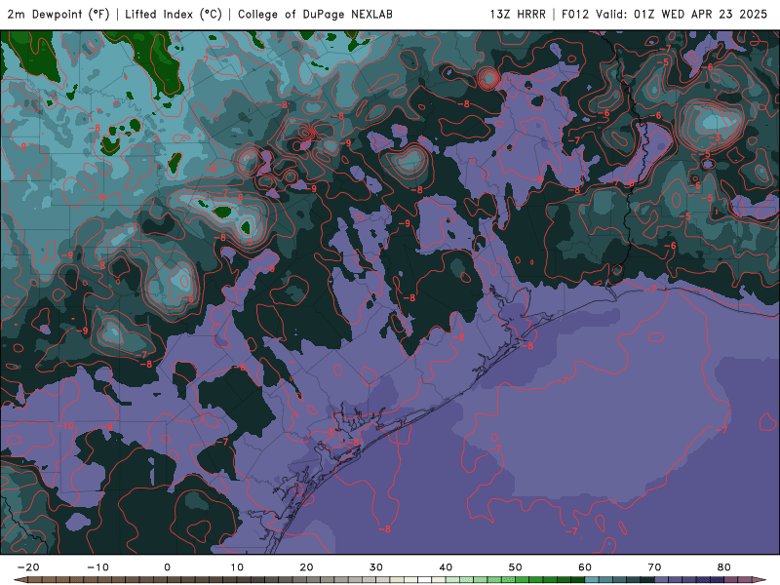
Task: Click the 20 value on the color scale
Action: click(306, 567)
